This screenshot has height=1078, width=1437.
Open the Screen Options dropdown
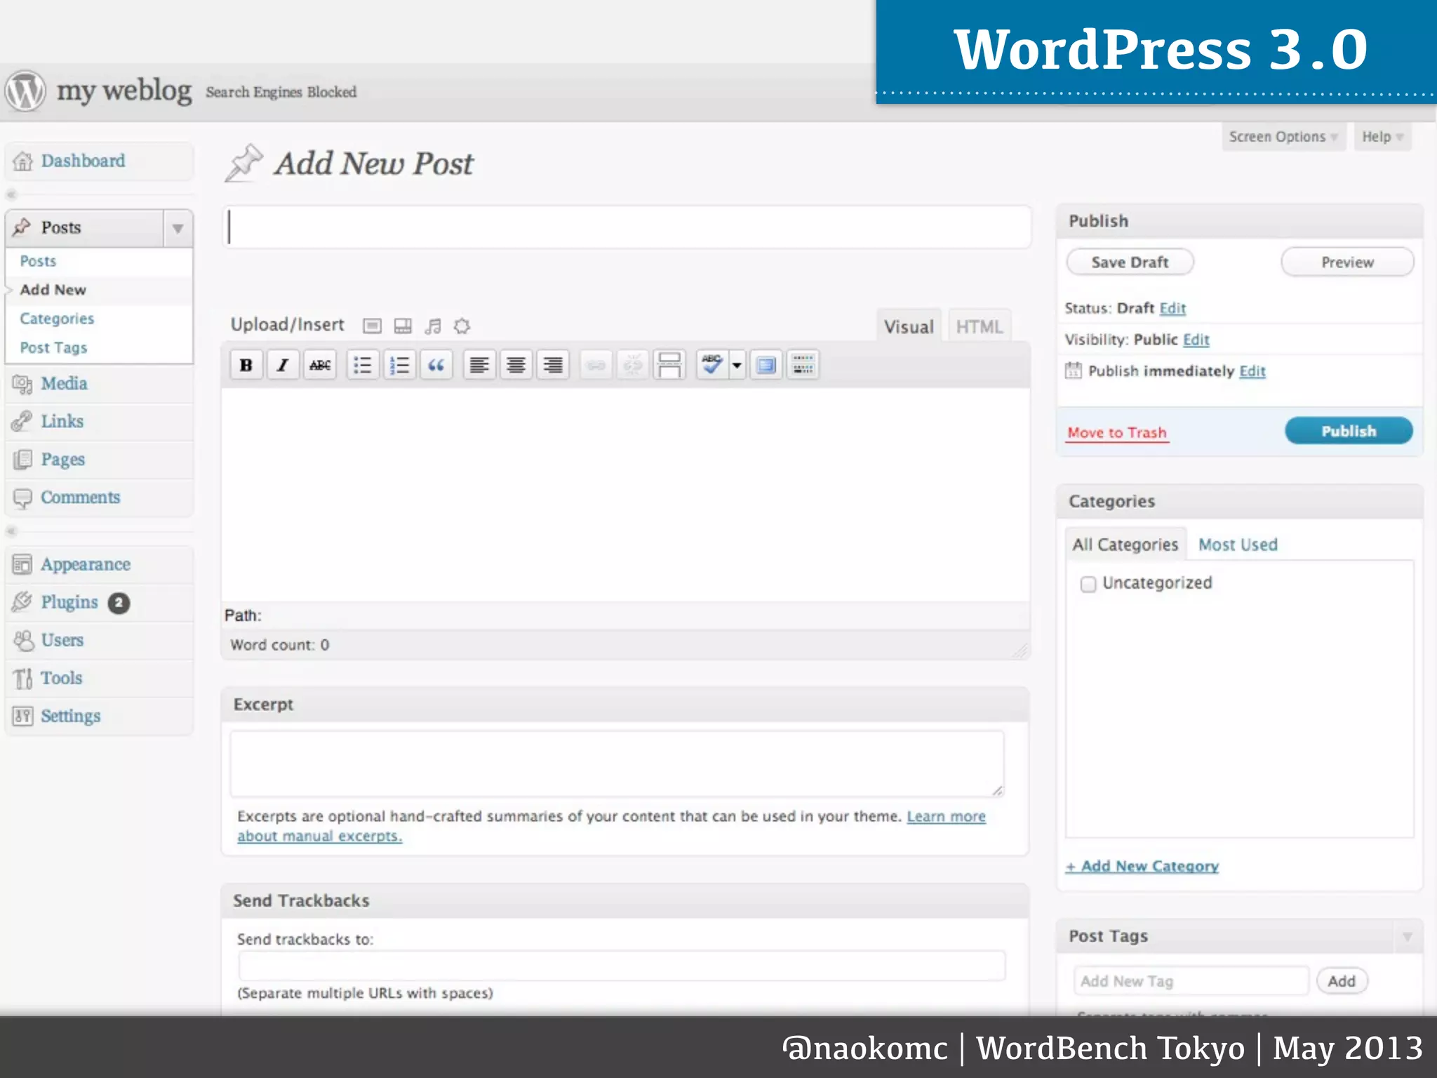[x=1283, y=137]
